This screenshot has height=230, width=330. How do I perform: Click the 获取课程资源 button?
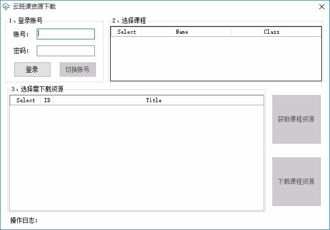[296, 119]
